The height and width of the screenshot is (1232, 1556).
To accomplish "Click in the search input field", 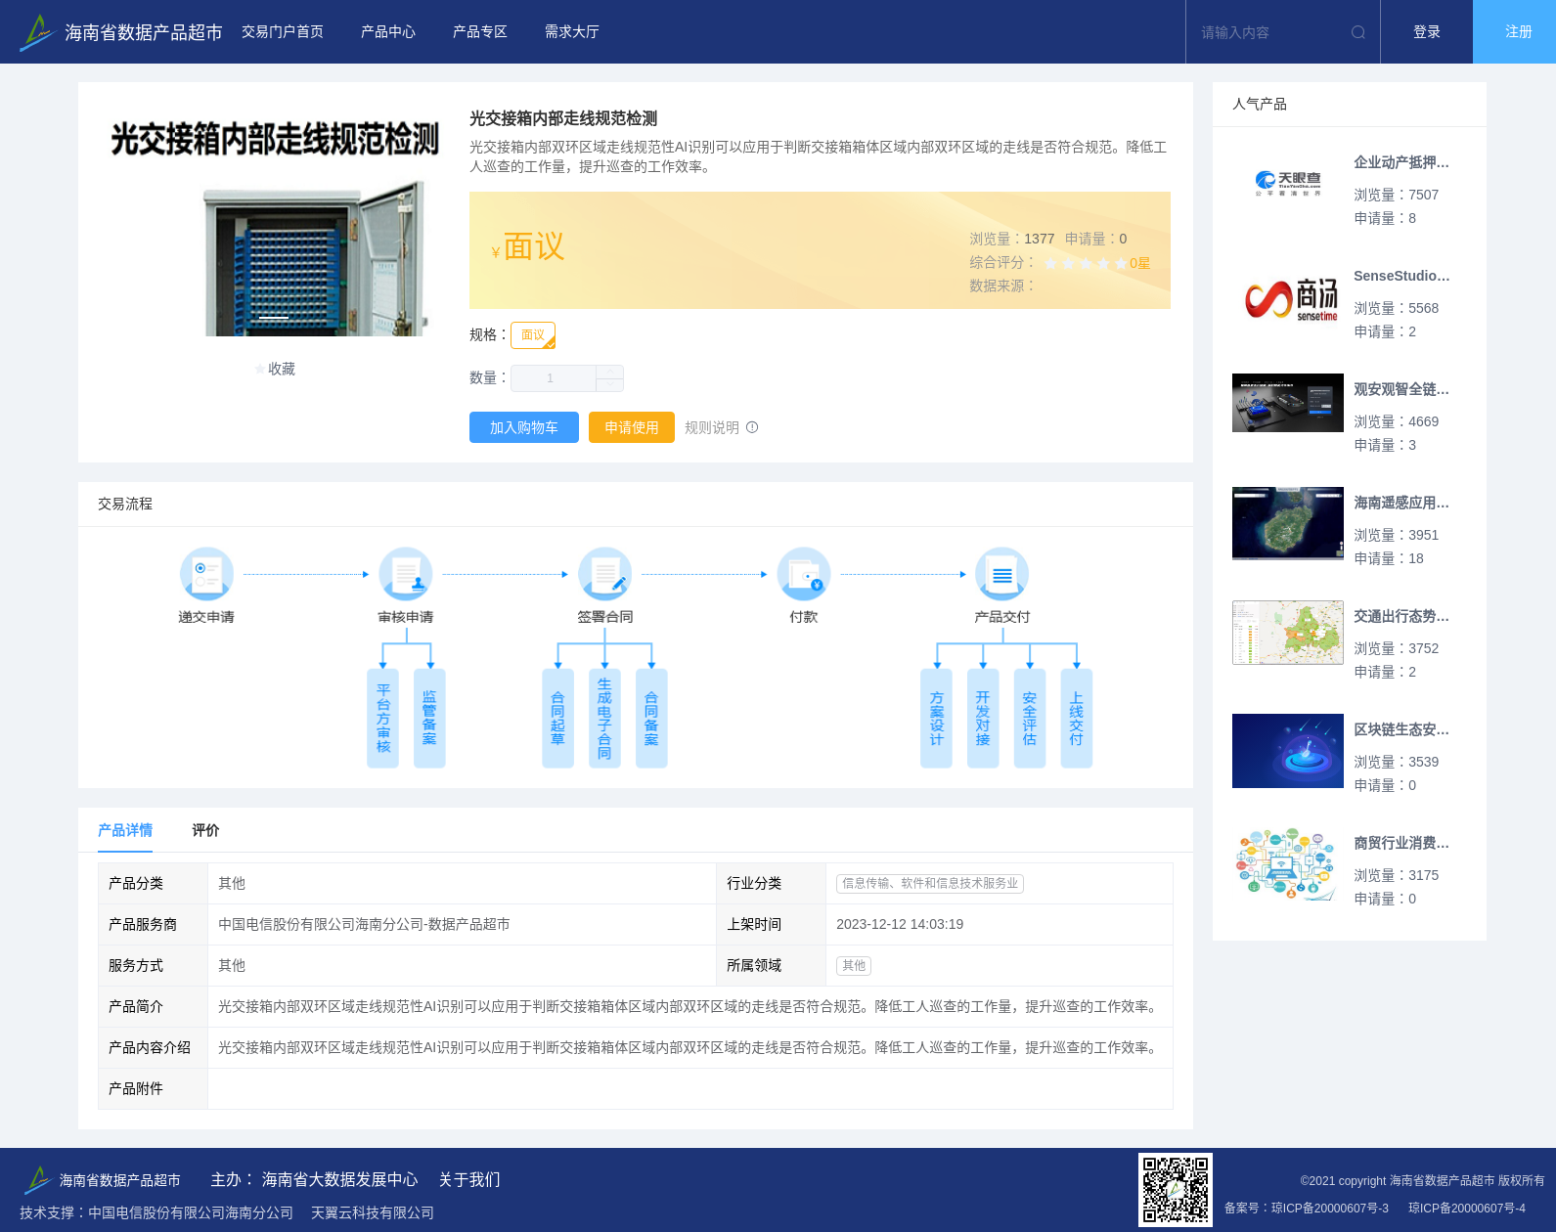I will coord(1267,32).
